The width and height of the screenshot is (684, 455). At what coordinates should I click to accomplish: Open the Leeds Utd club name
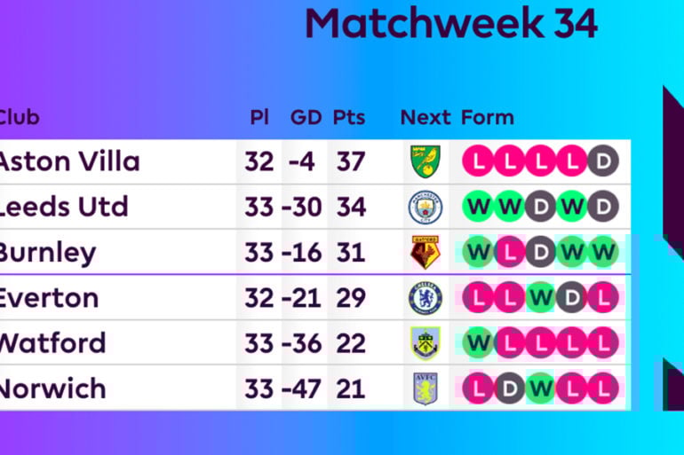click(x=63, y=207)
